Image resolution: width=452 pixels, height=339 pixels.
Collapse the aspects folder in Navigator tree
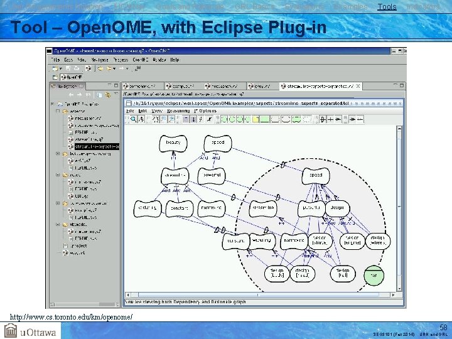coord(58,111)
